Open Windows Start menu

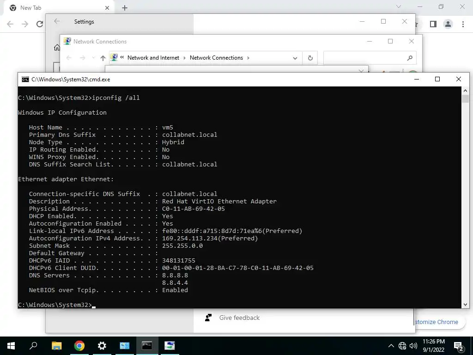(x=11, y=346)
